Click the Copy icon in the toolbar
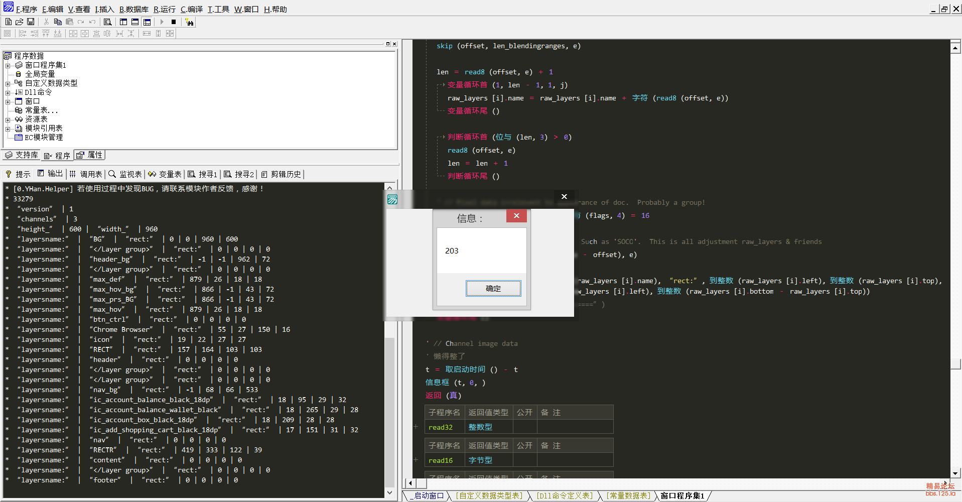Screen dimensions: 962x502 58,22
